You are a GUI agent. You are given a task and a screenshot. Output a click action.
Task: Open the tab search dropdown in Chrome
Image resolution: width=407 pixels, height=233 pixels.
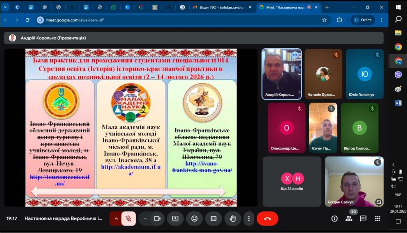pos(5,7)
